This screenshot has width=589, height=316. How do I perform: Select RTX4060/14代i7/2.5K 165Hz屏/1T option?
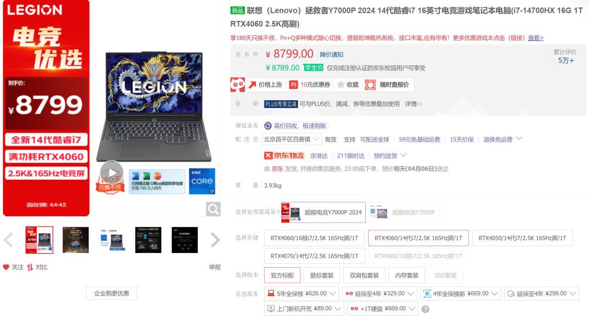(x=418, y=238)
